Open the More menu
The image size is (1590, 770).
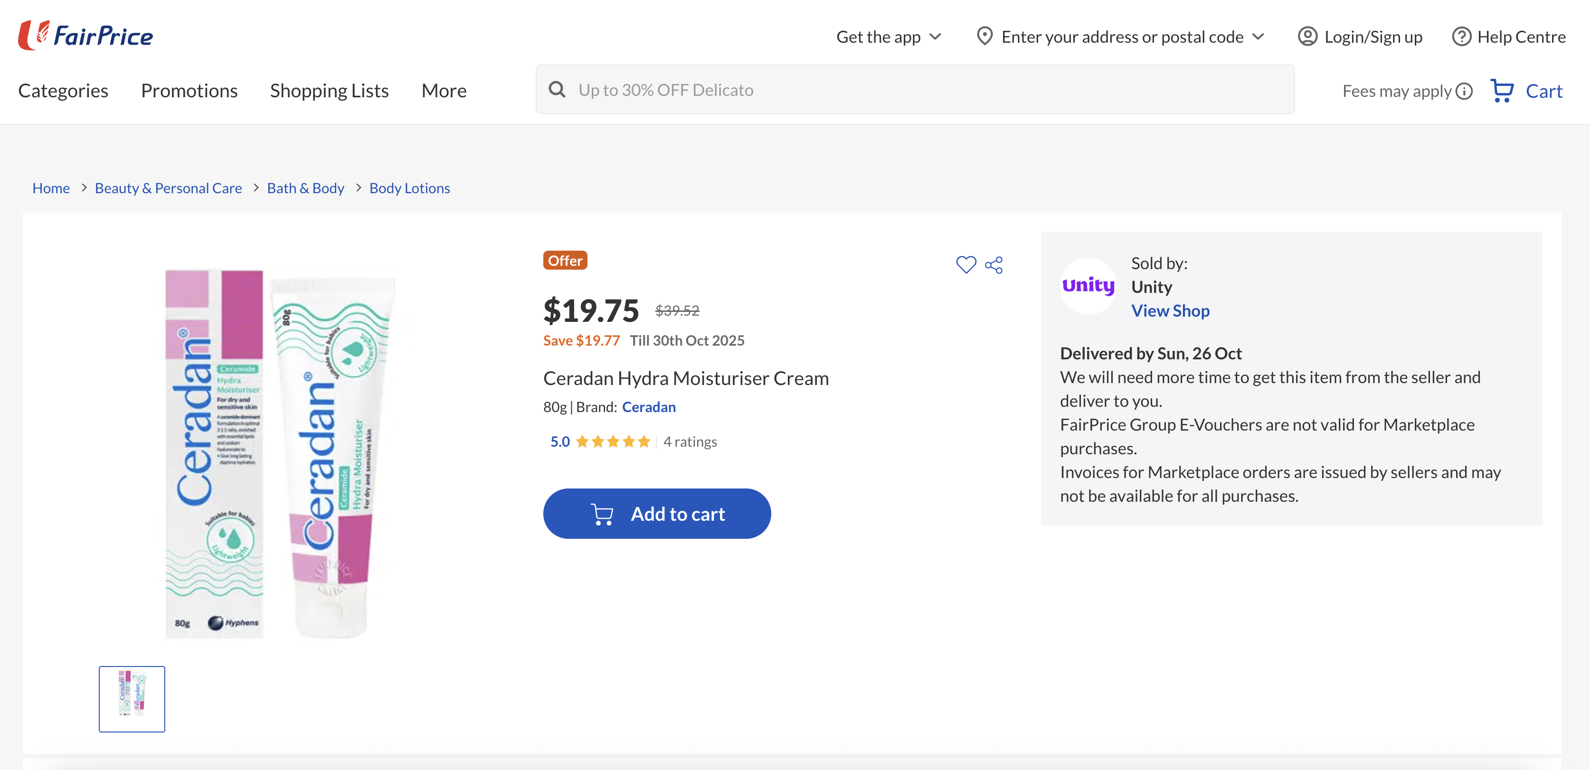444,91
